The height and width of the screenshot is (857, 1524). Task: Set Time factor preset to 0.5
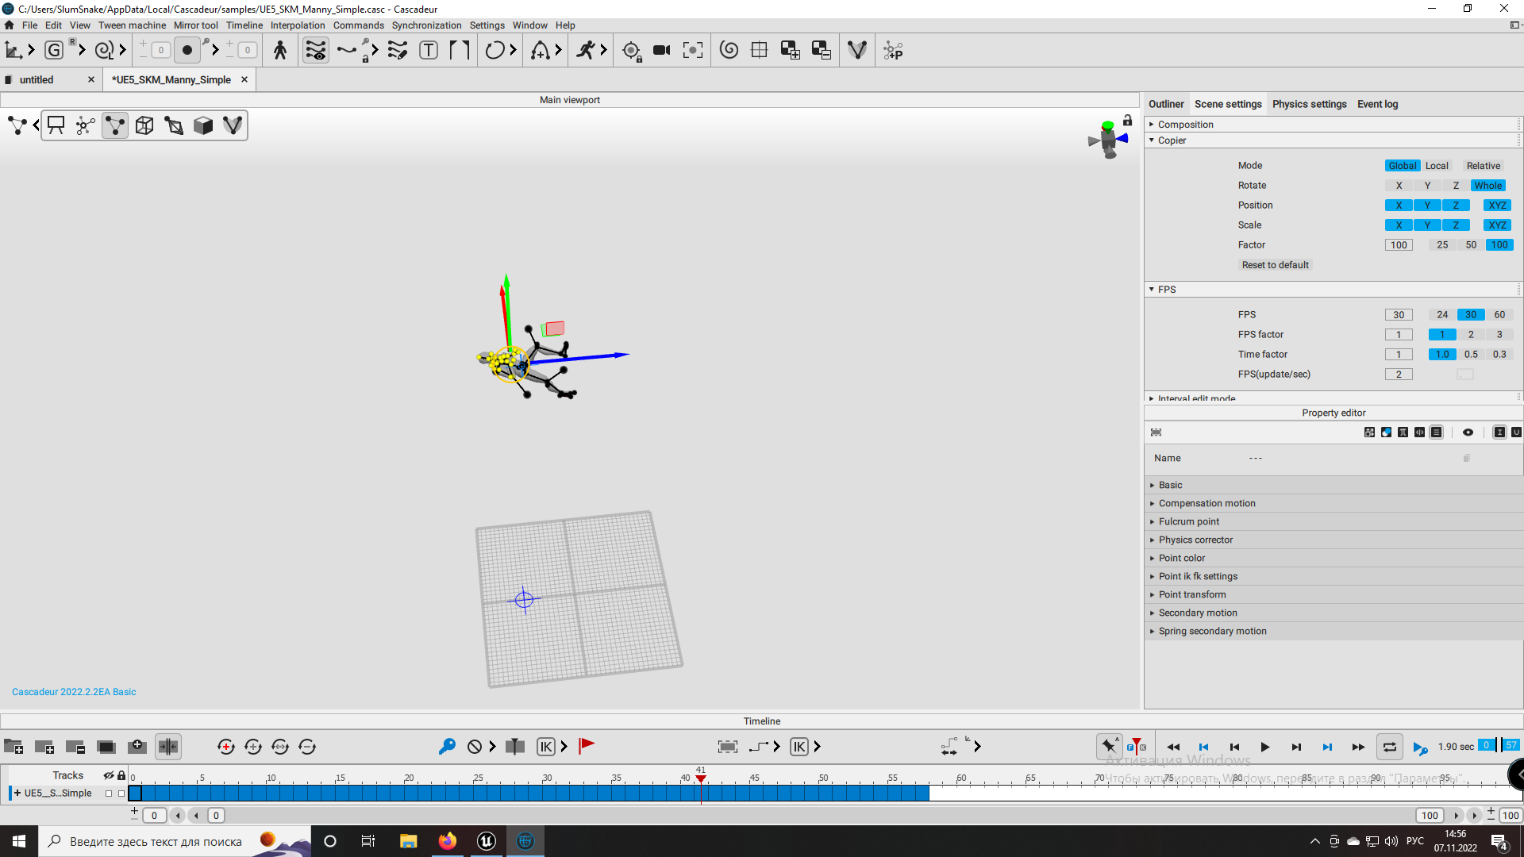[x=1471, y=355]
